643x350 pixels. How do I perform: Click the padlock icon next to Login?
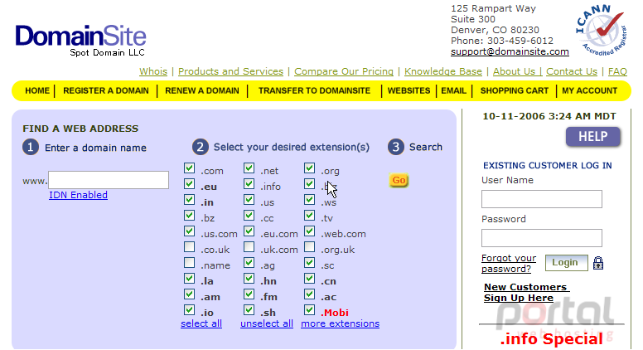[598, 263]
